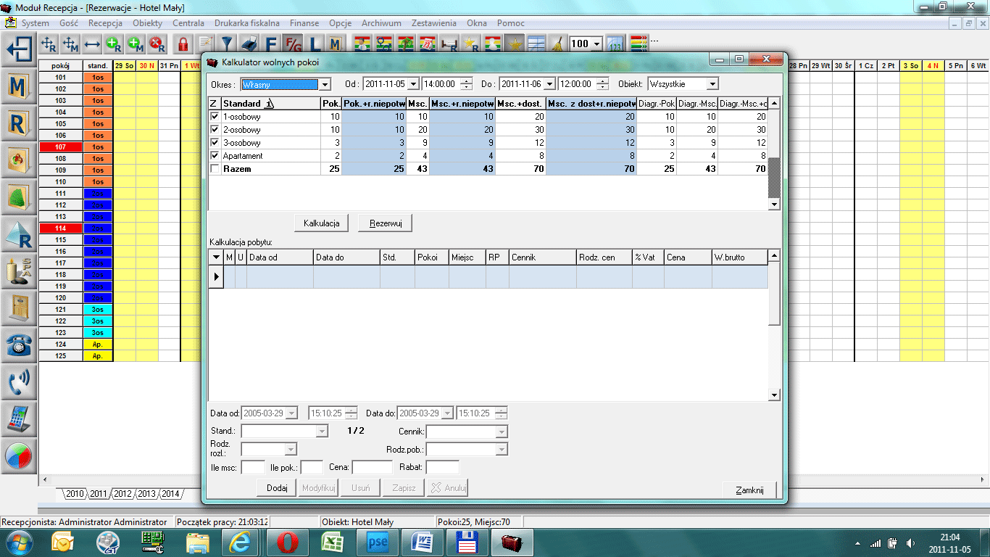
Task: Open the Finanse menu
Action: pyautogui.click(x=304, y=23)
